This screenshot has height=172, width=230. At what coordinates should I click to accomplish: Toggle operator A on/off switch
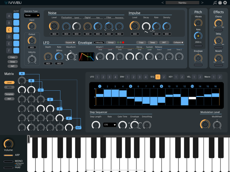[16, 16]
